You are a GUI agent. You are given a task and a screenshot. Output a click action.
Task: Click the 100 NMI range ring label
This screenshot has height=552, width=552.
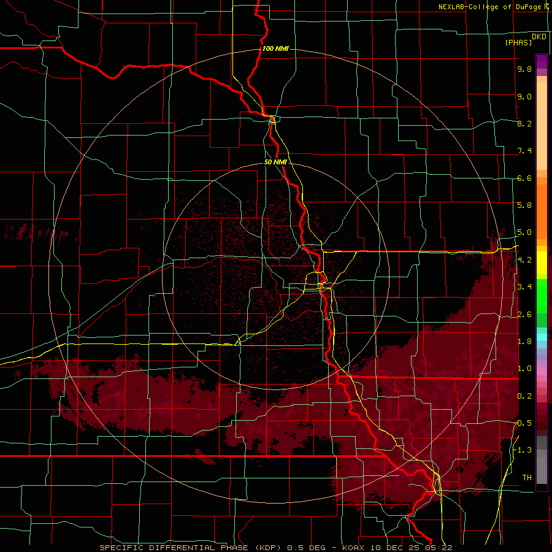click(275, 48)
